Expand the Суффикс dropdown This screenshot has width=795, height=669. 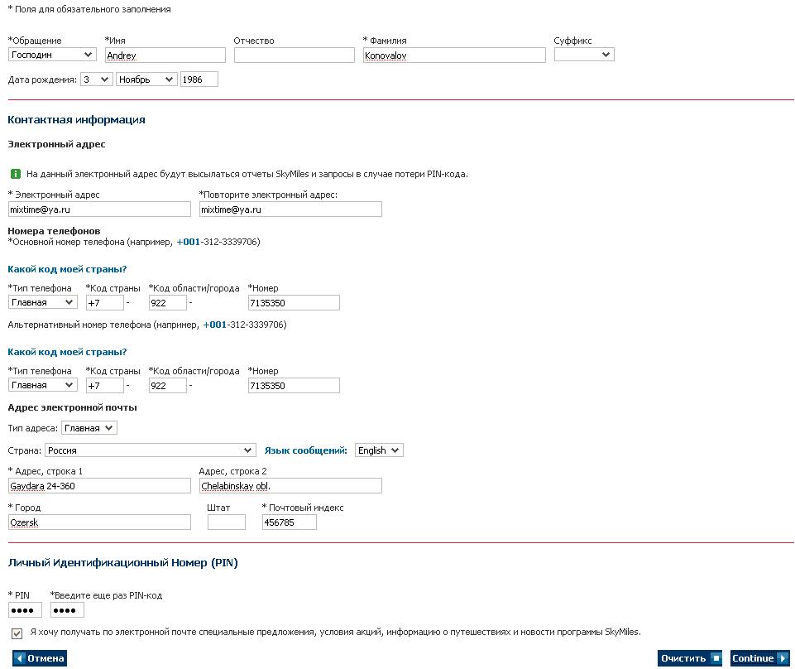(x=584, y=55)
